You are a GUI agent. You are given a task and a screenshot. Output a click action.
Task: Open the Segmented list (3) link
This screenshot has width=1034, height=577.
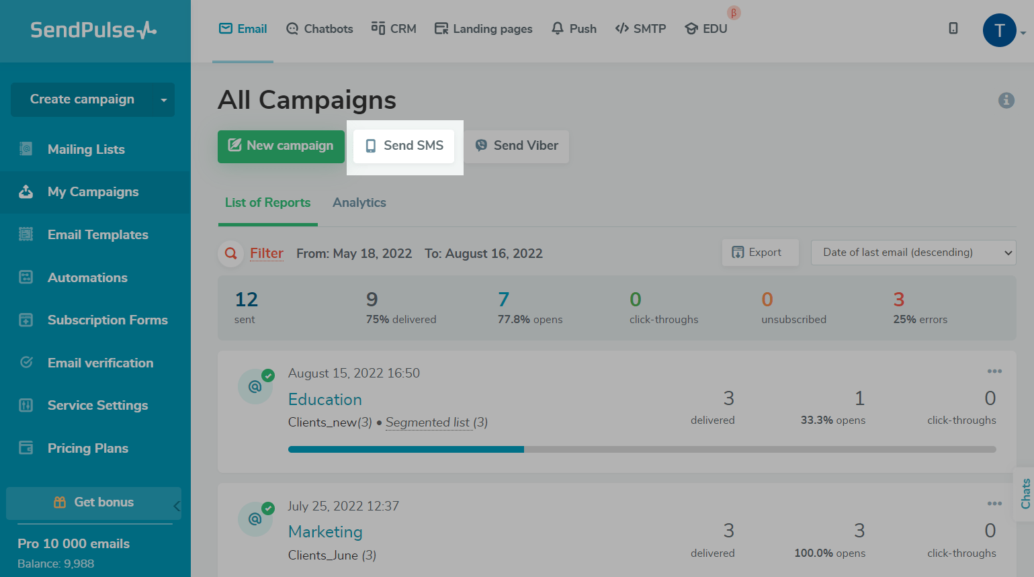(437, 423)
